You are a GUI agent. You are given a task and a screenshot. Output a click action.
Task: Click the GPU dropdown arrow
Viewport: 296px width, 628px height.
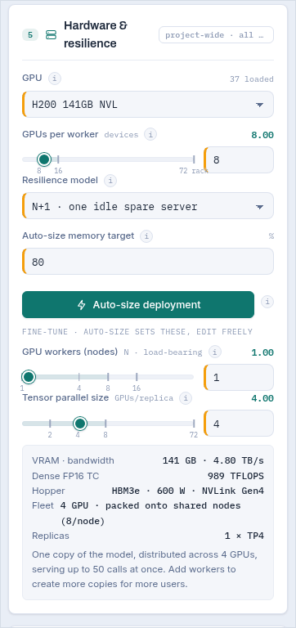pos(259,105)
